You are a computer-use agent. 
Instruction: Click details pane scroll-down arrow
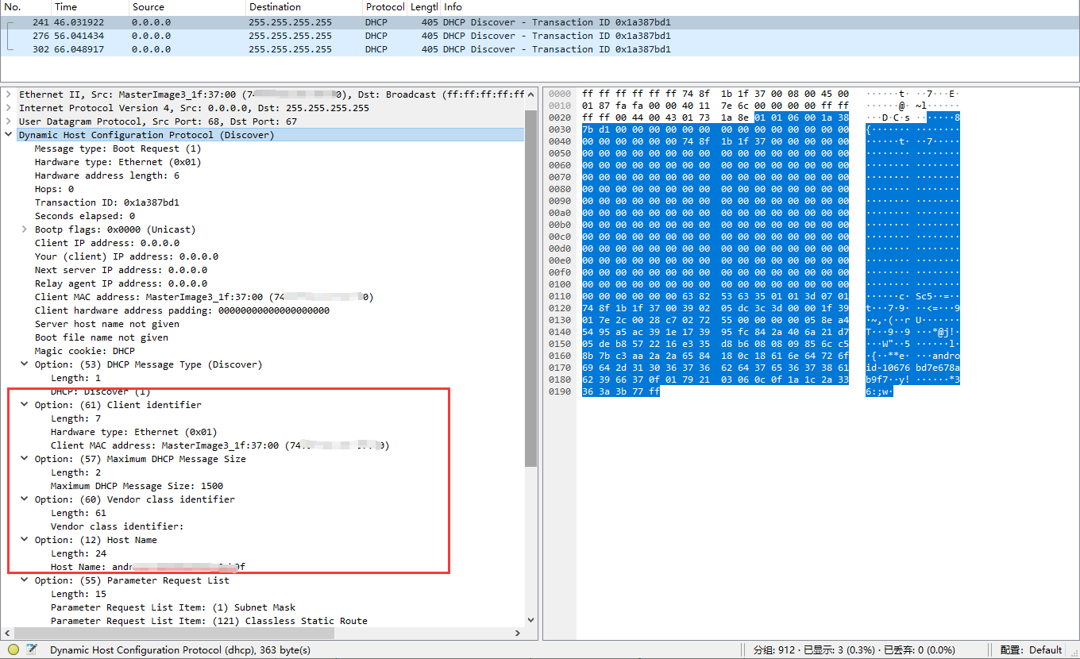[x=530, y=620]
